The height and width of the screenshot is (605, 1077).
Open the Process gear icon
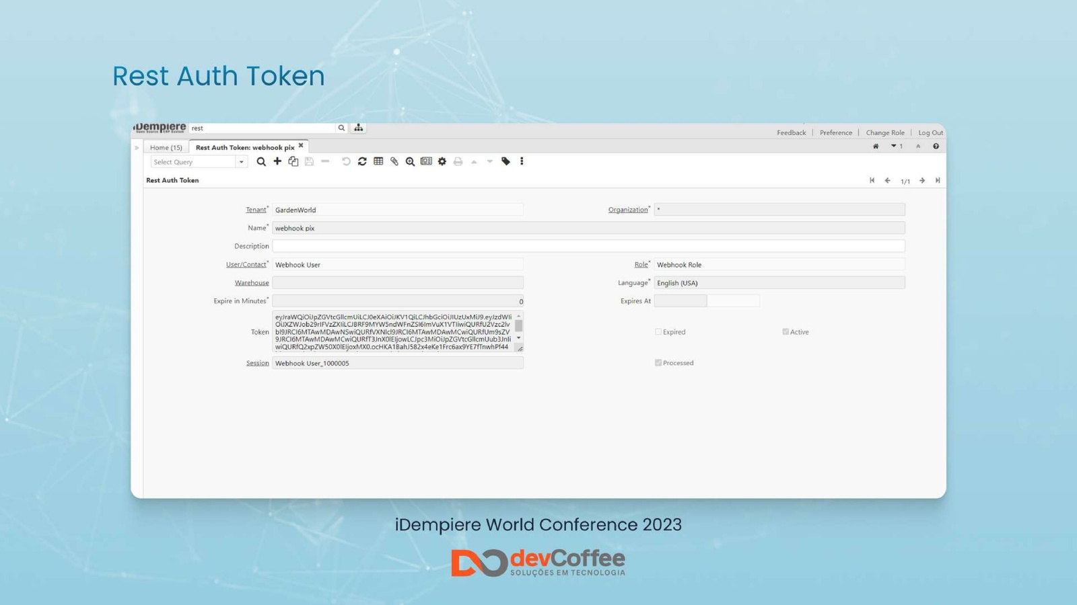click(442, 161)
